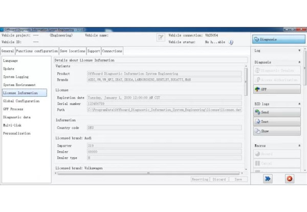Select Global Configuration in the left list
Viewport: 307px width, 212px height.
point(23,101)
